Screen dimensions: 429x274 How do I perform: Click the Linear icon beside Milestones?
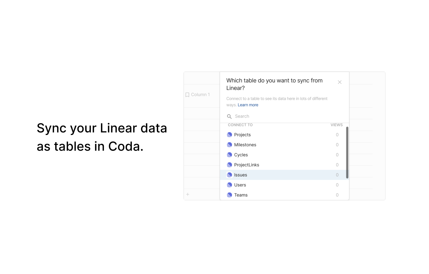click(229, 145)
